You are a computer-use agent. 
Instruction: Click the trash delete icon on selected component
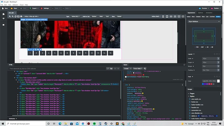coord(40,50)
